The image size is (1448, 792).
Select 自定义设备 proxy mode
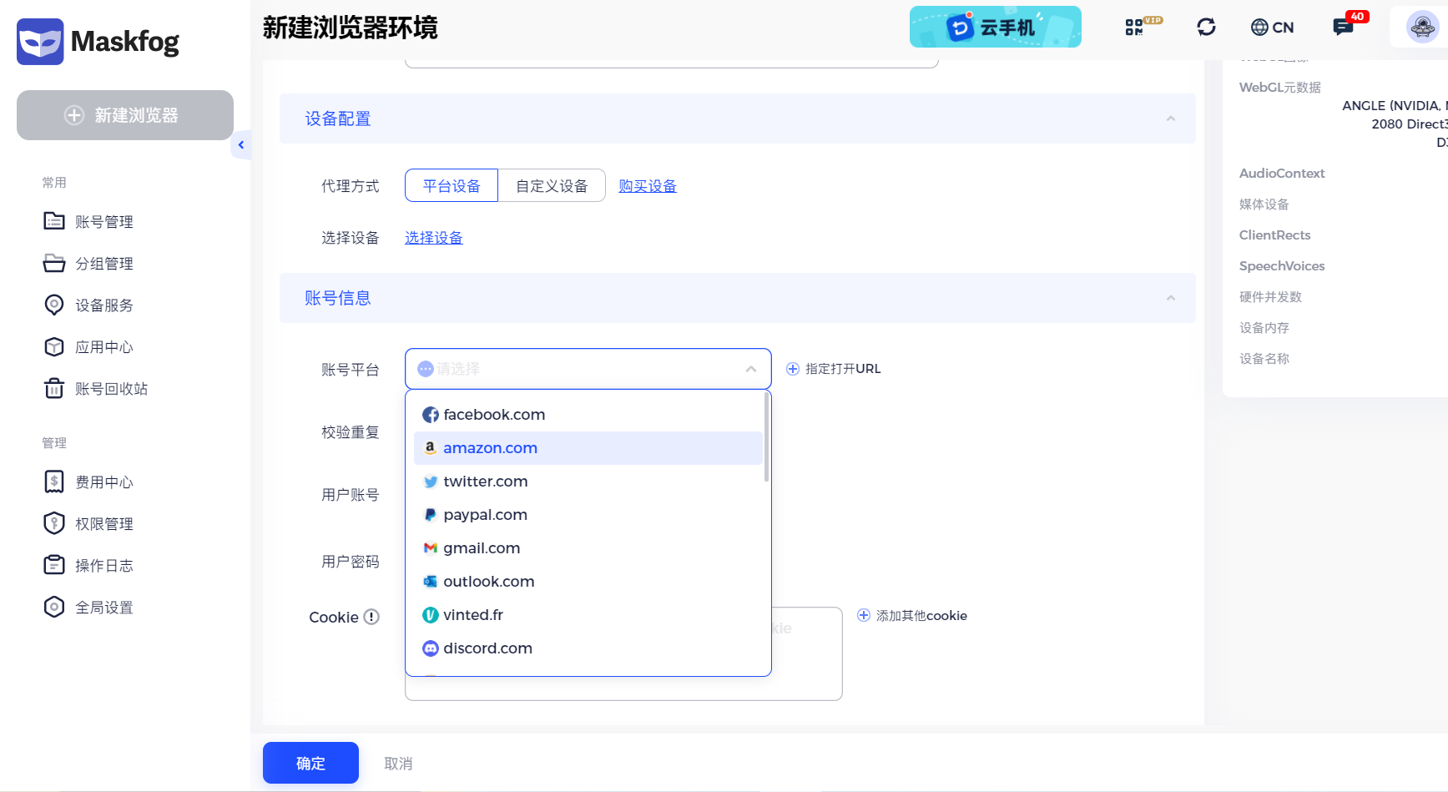coord(552,185)
